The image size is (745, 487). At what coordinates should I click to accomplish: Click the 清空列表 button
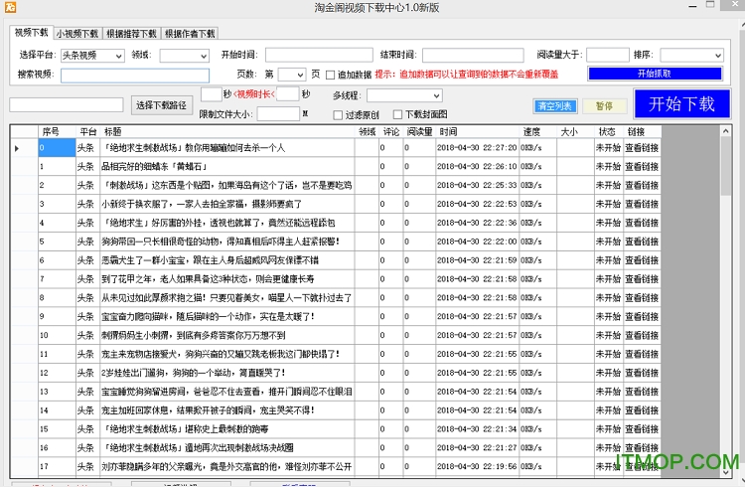555,106
